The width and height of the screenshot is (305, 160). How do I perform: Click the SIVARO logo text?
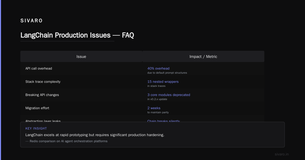tap(32, 21)
